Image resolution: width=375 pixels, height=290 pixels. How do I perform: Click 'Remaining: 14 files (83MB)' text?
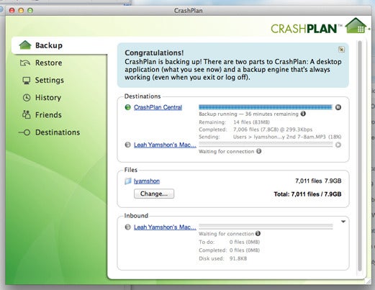(x=234, y=122)
